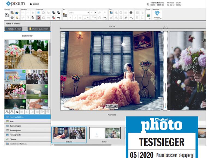210x158 pixels.
Task: Click Ordner auswählen button
Action: coord(38,28)
